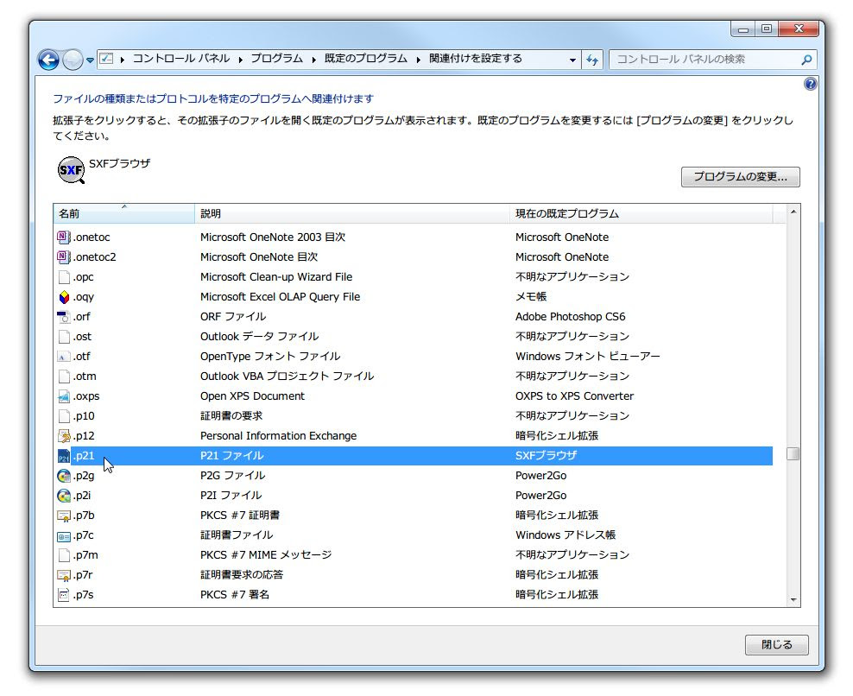Expand the arrow after 既定のプログラム breadcrumb
Screen dimensions: 853x696
point(419,60)
